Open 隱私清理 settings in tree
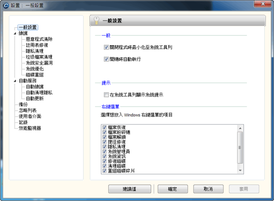 [x=35, y=51]
